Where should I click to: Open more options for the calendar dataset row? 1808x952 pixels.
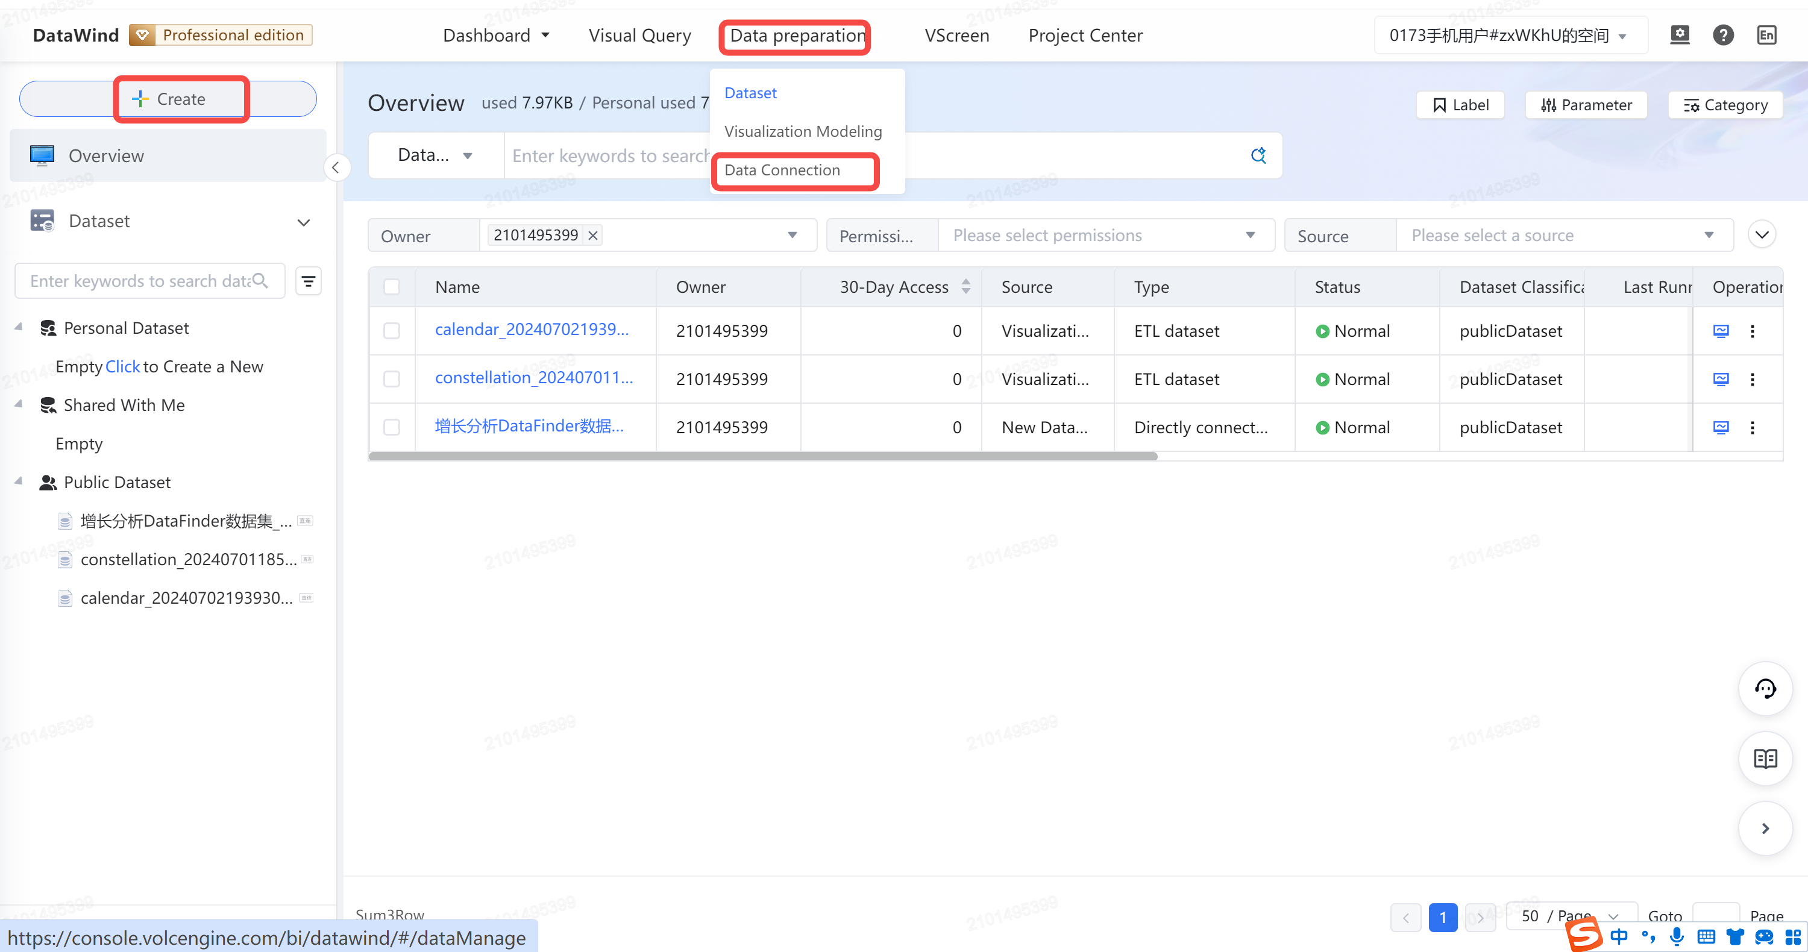click(x=1752, y=331)
